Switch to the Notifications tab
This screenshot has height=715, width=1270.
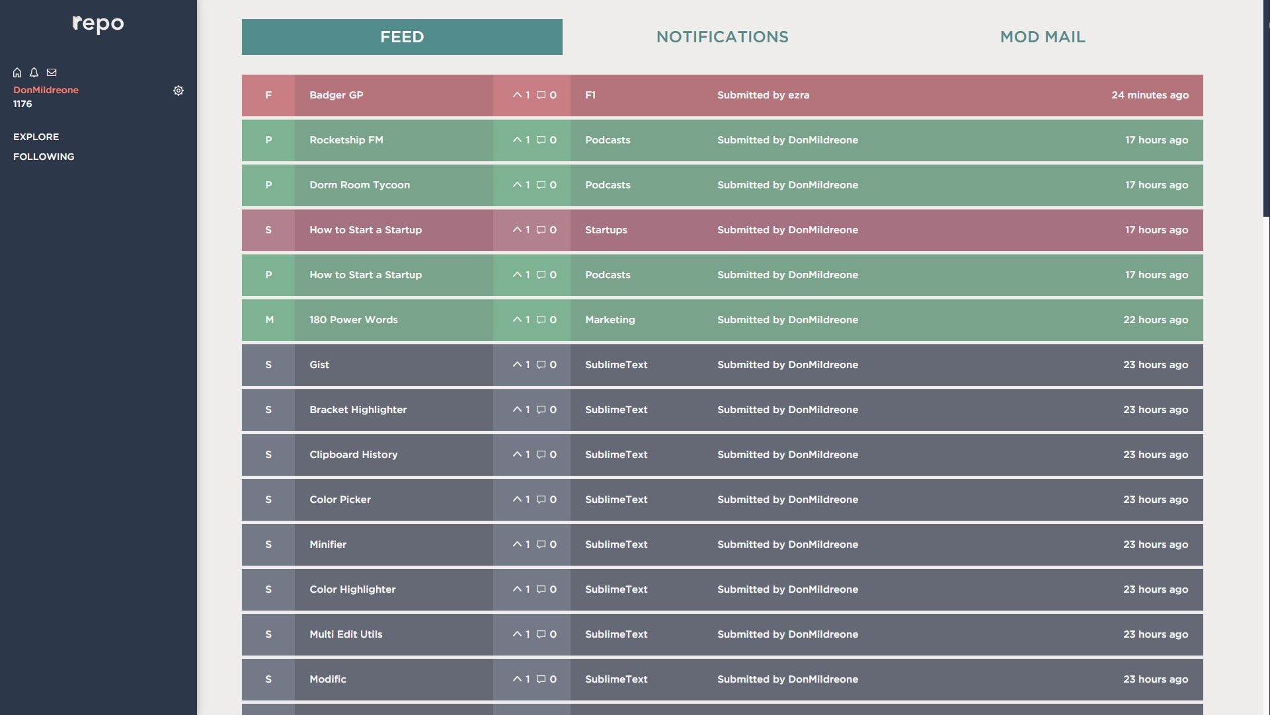[722, 37]
